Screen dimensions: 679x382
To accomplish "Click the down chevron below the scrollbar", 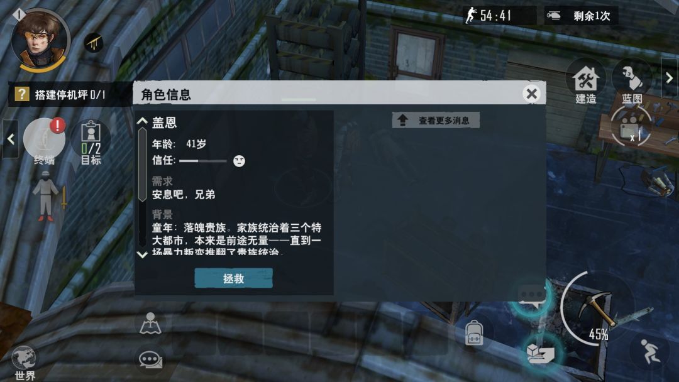I will 142,254.
